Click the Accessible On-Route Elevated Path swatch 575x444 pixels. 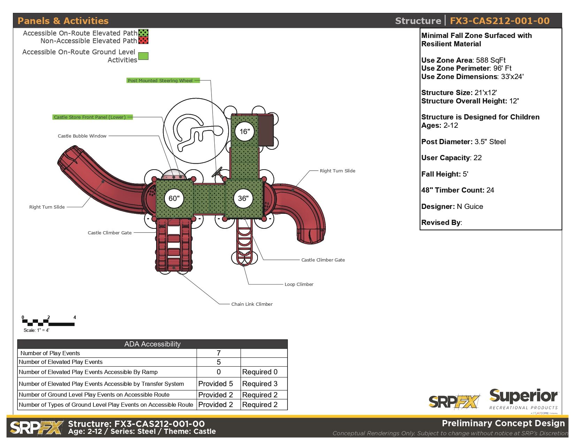coord(143,33)
